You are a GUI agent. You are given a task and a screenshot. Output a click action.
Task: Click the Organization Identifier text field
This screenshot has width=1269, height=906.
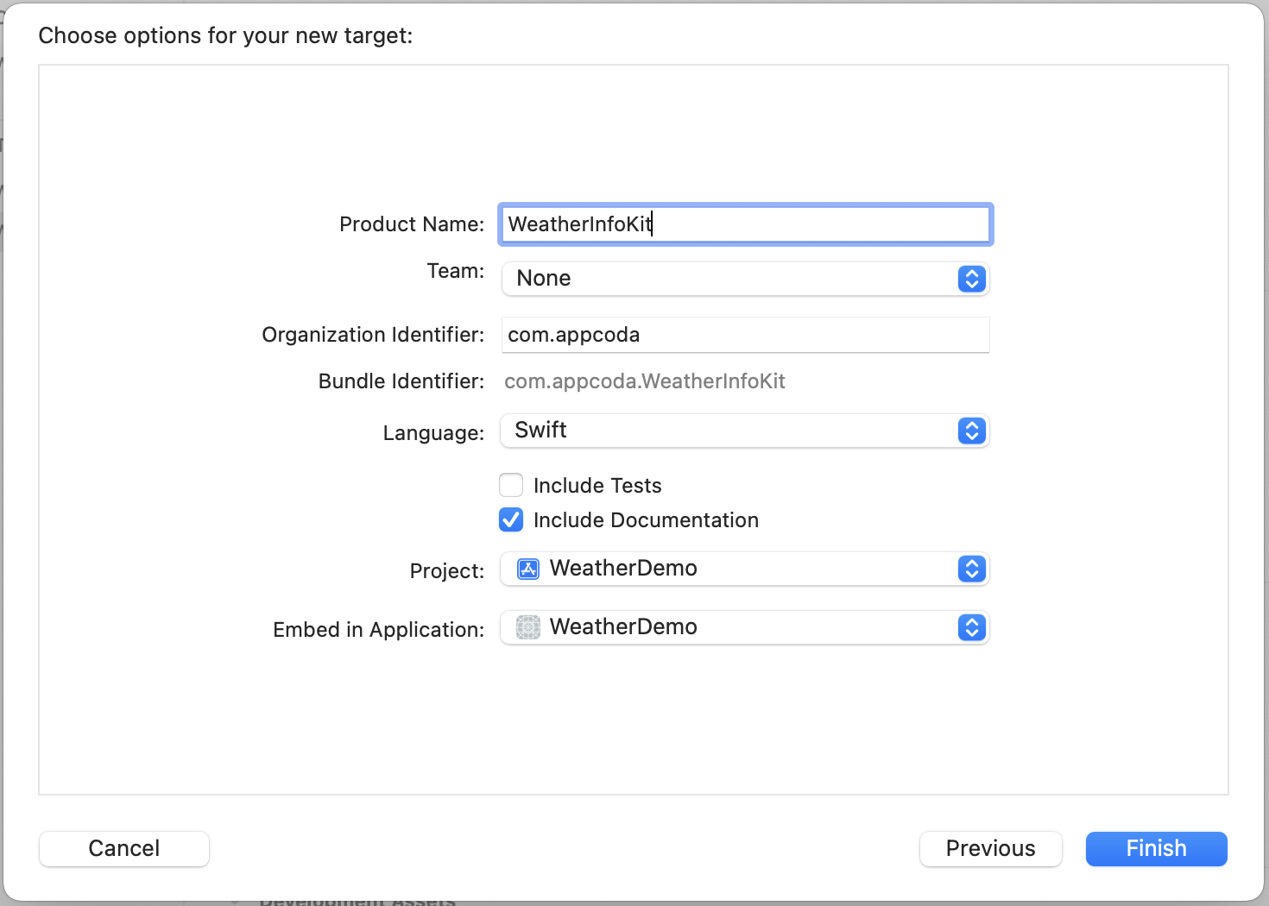[x=744, y=335]
